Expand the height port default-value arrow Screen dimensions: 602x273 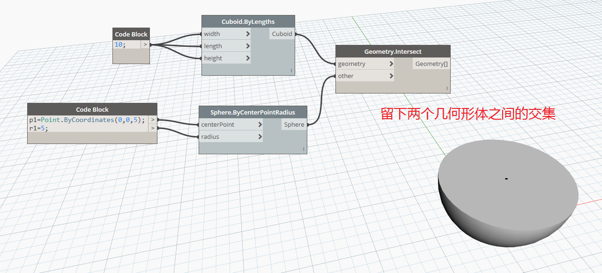[247, 58]
